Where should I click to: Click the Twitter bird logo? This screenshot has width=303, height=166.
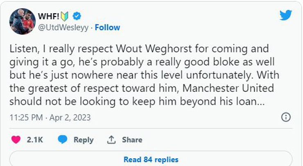coord(285,15)
